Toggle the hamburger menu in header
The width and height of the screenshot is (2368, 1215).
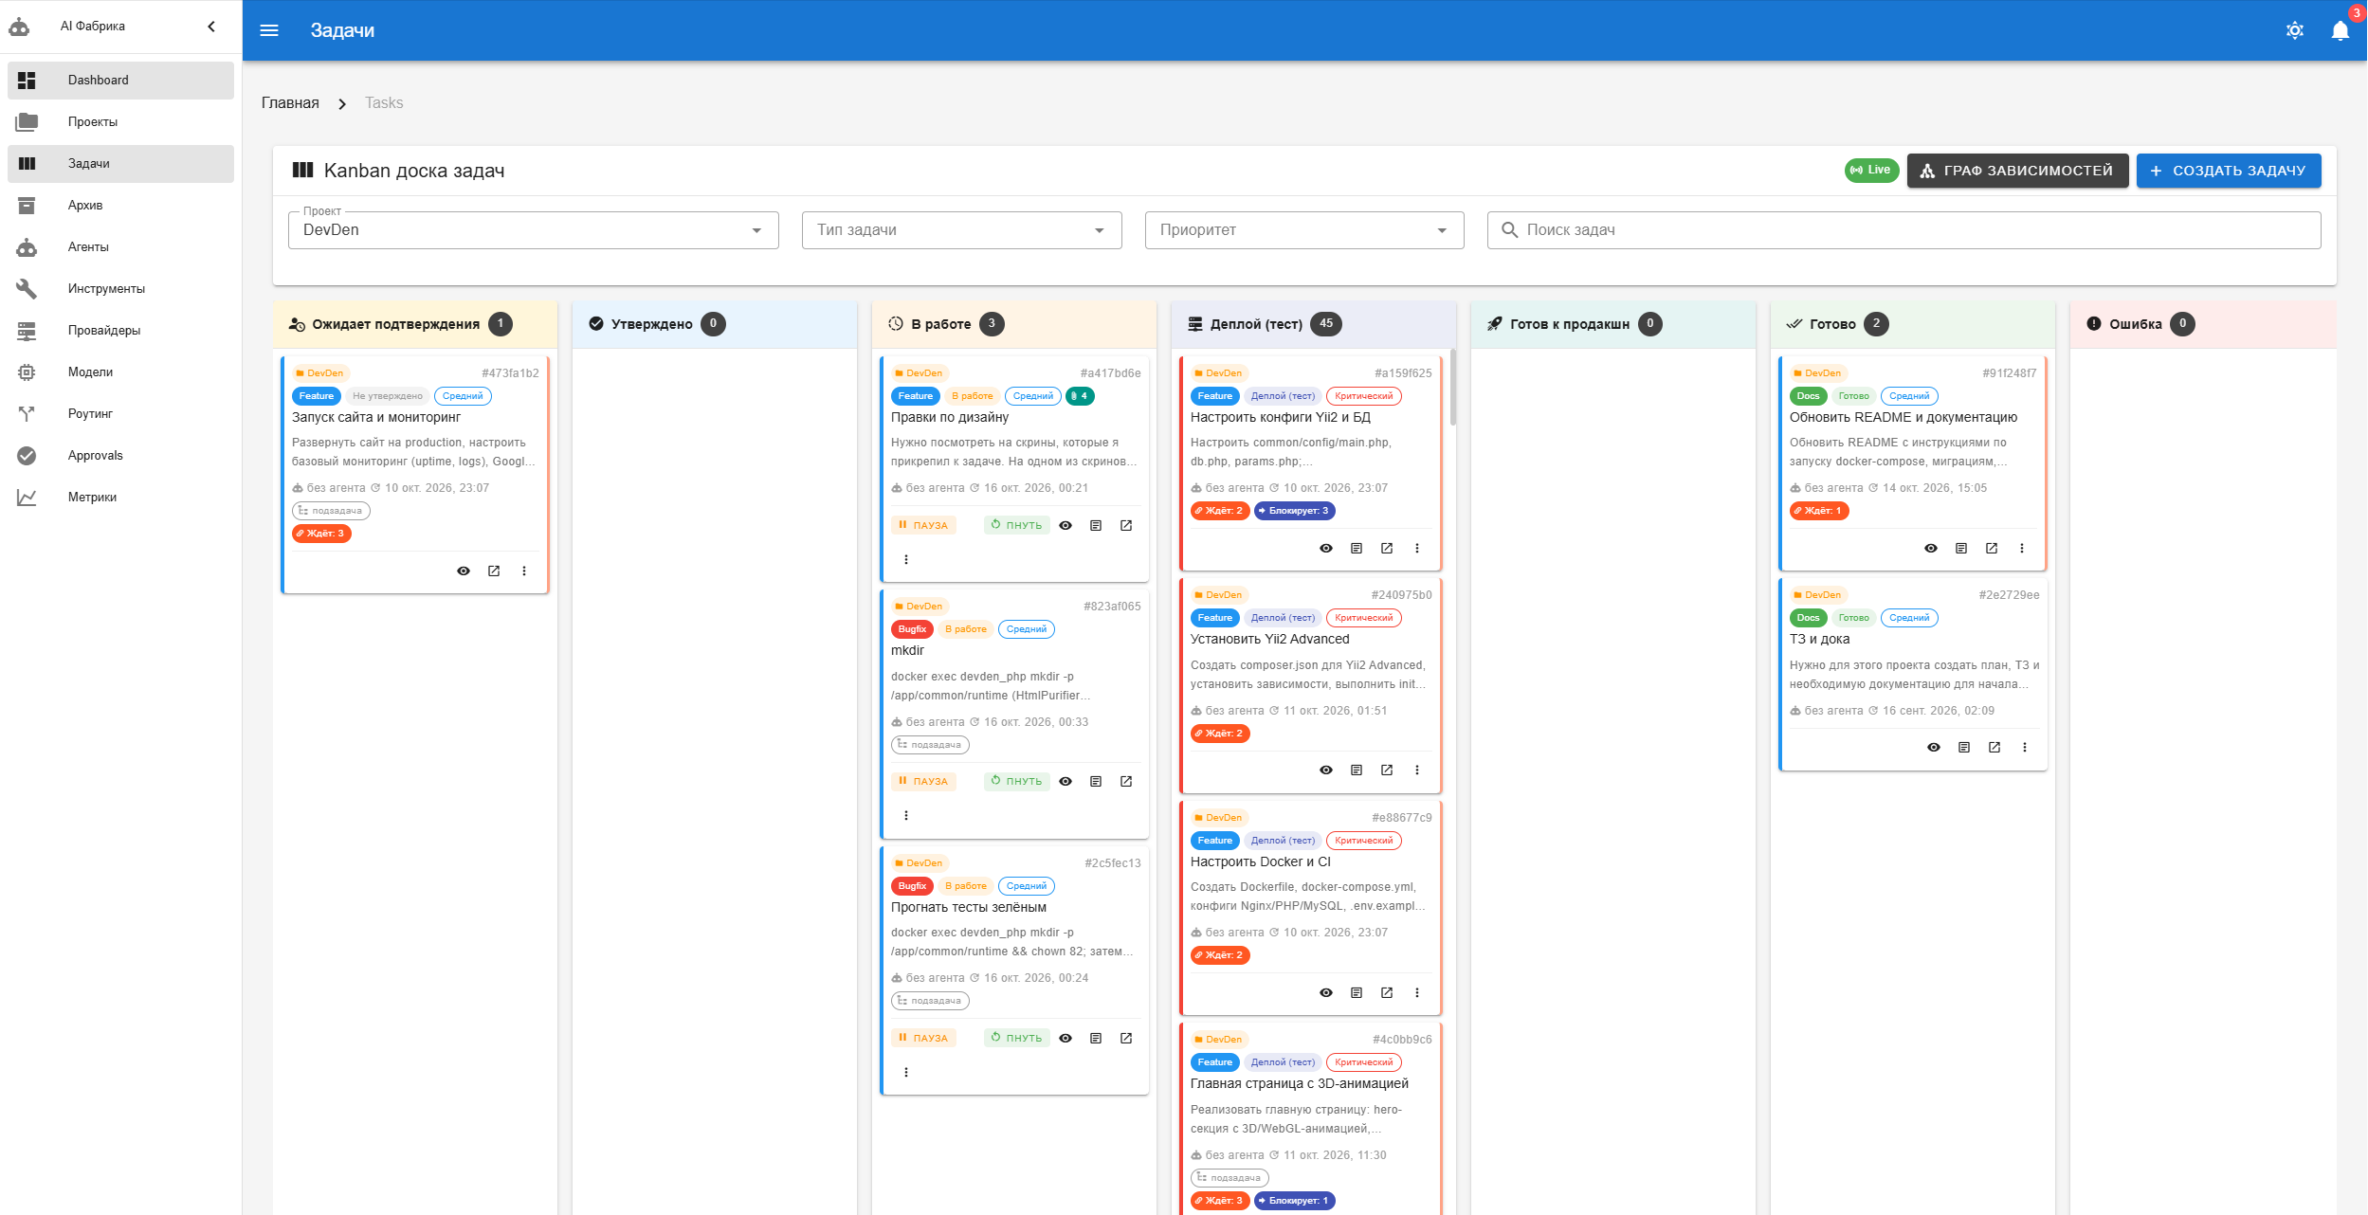pos(269,30)
